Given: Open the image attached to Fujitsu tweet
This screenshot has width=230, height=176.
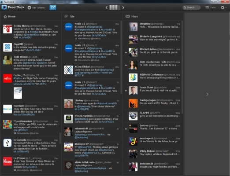Looking at the screenshot, I should coord(18,93).
